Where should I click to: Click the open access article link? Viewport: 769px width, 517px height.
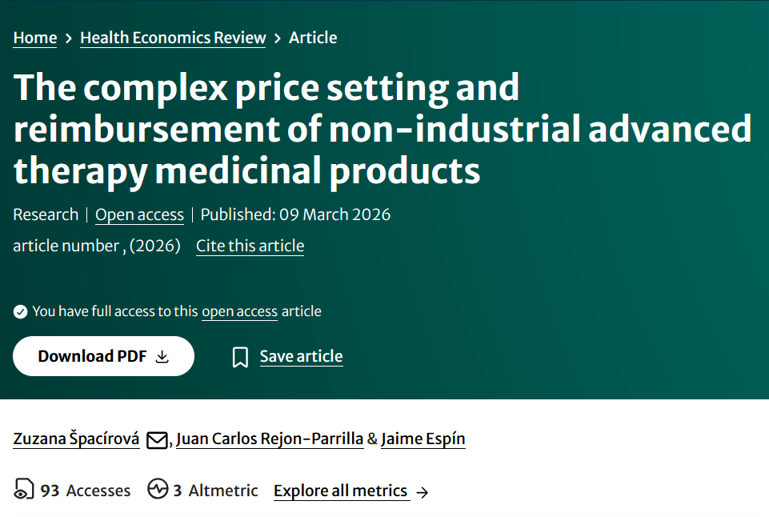click(239, 311)
